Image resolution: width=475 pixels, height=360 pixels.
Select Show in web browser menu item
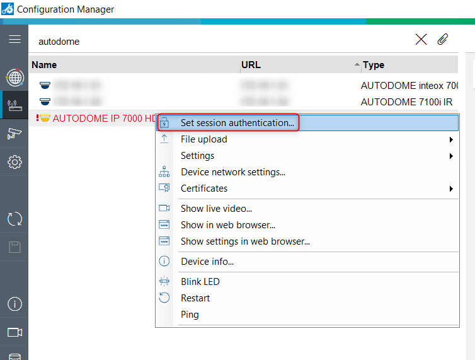click(x=307, y=225)
